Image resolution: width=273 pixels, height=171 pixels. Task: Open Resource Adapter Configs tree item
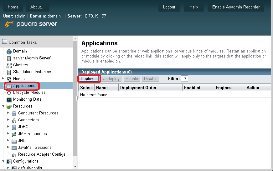42,154
